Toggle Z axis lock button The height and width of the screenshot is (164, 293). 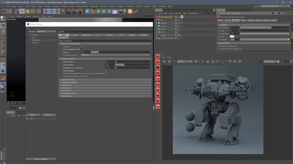pyautogui.click(x=57, y=11)
